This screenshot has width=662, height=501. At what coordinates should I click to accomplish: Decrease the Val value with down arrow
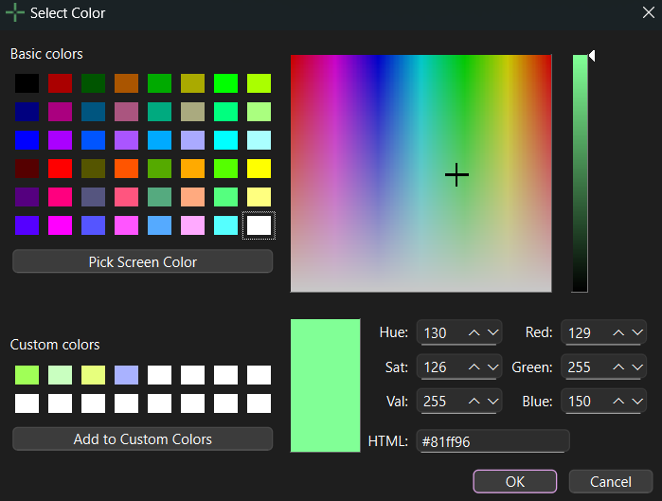(492, 402)
